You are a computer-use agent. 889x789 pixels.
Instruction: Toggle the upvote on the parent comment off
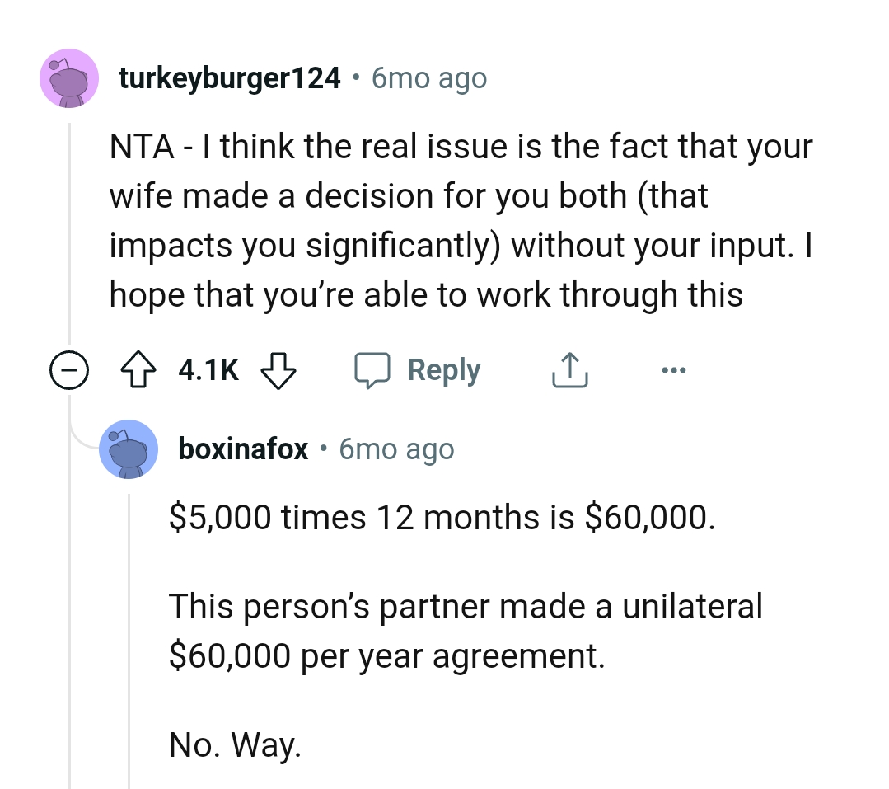click(138, 369)
